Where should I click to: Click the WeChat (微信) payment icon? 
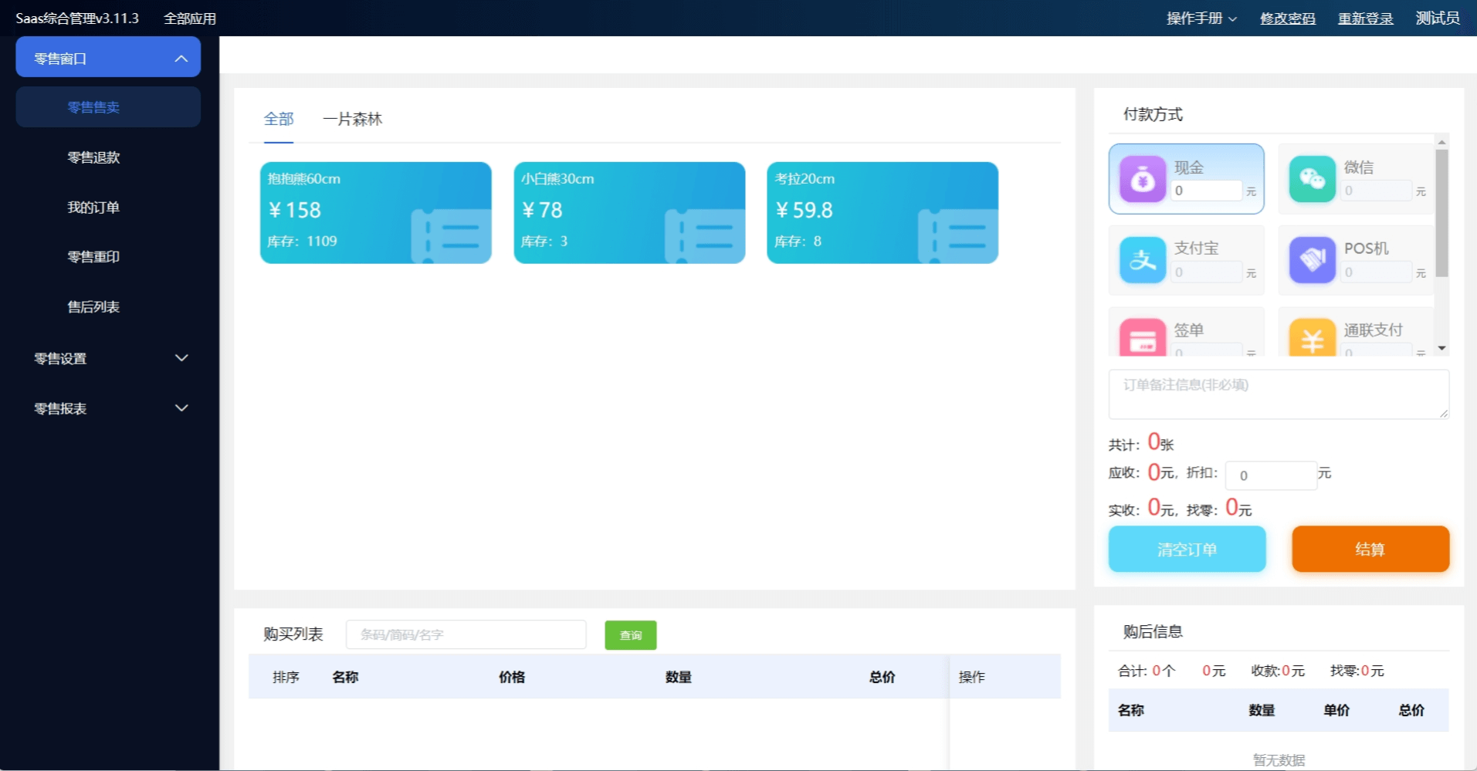coord(1312,179)
